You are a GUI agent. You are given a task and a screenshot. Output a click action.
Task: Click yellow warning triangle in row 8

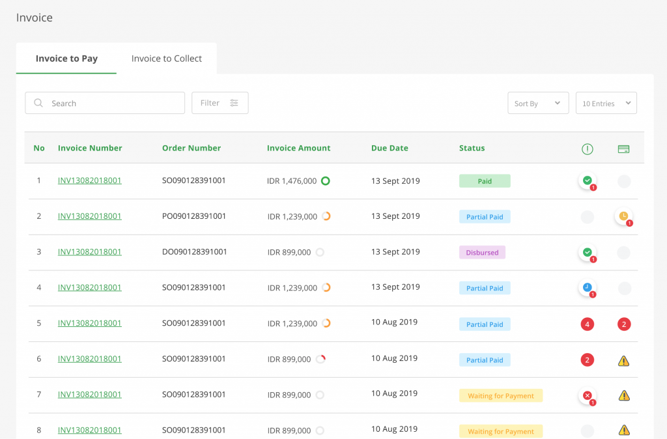coord(624,430)
